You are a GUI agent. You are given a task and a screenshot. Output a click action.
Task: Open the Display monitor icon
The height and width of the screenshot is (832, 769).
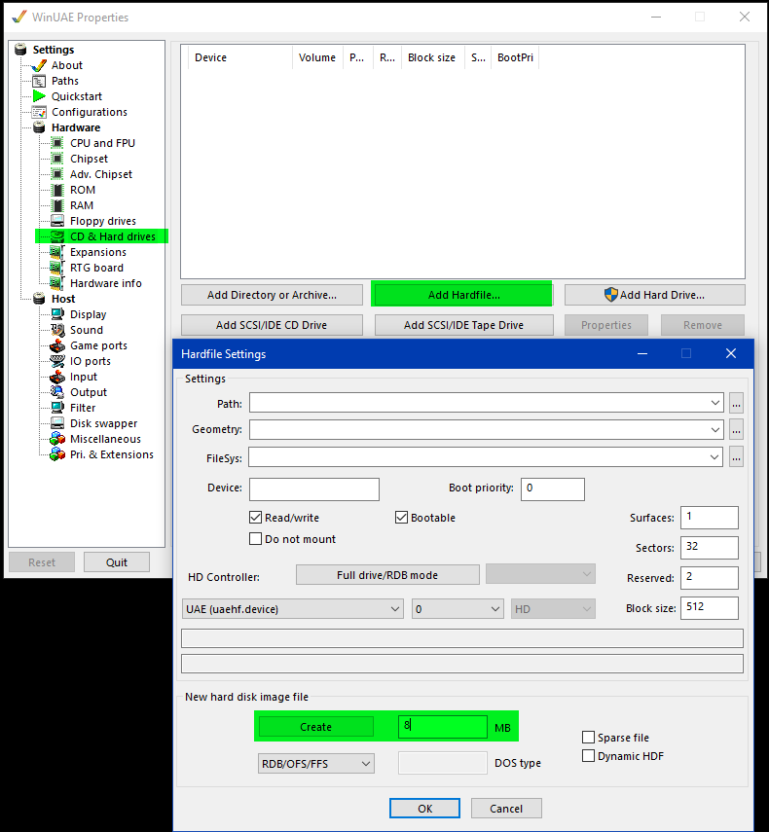click(x=57, y=314)
